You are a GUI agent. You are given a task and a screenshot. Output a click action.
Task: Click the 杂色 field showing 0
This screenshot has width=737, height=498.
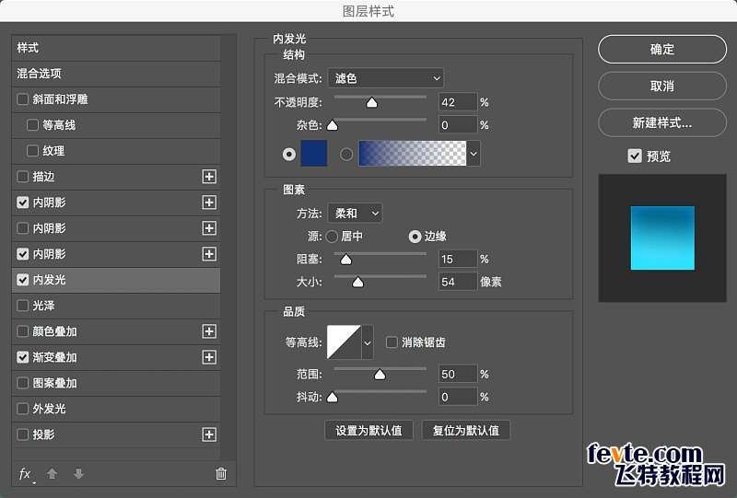458,125
